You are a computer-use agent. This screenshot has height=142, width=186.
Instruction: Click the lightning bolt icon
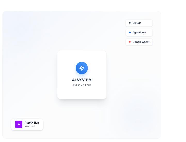(x=82, y=68)
